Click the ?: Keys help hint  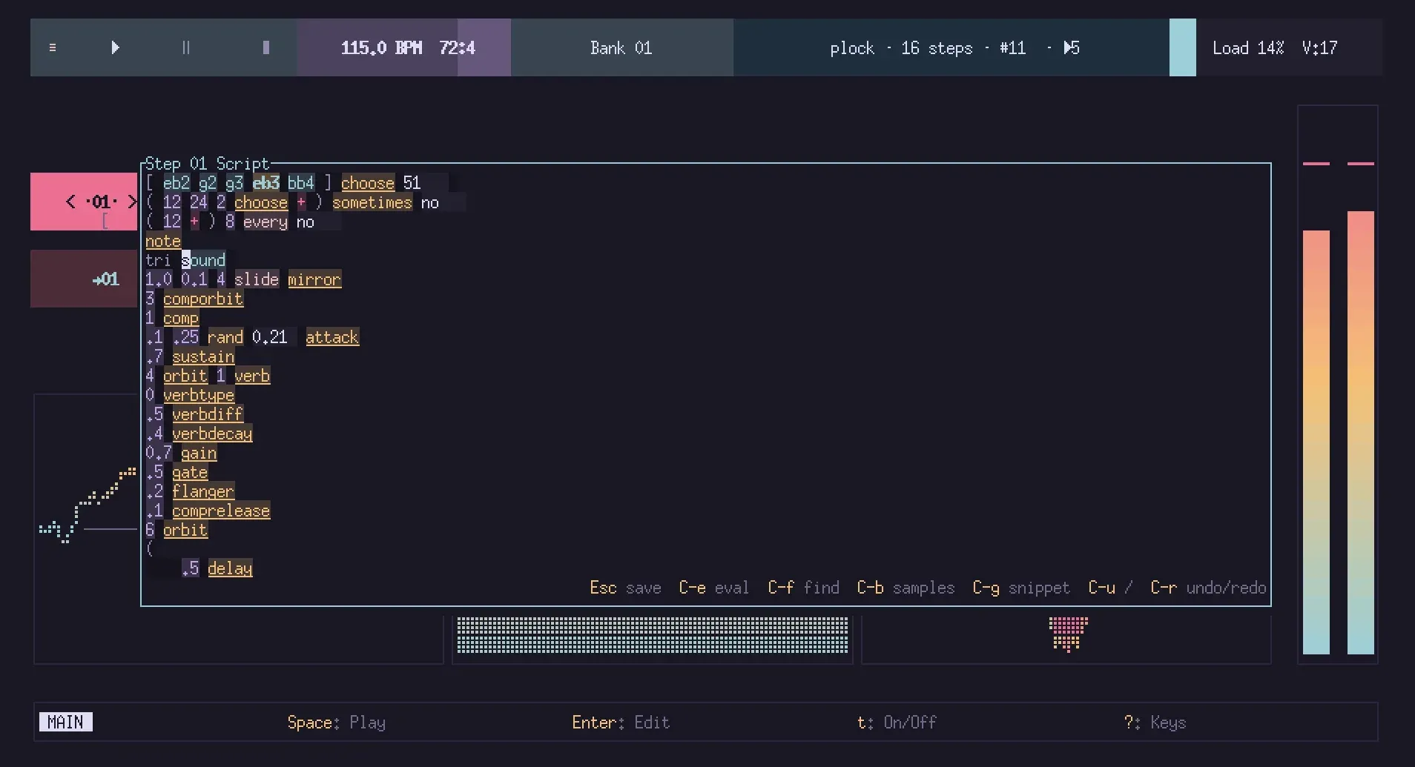[x=1155, y=723]
